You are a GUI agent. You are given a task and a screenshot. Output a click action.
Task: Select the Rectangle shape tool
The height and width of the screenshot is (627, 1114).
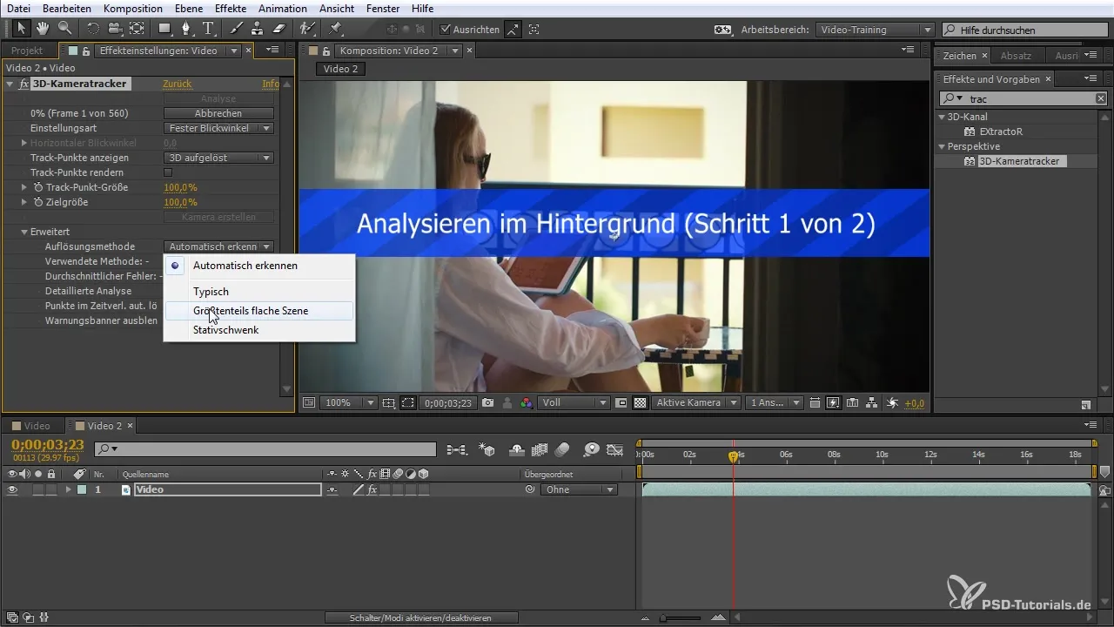(x=164, y=29)
